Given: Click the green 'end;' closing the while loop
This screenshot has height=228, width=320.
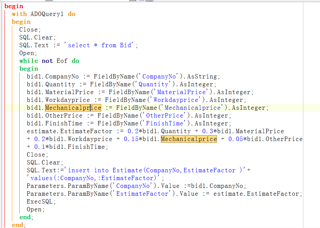Looking at the screenshot, I should point(26,217).
